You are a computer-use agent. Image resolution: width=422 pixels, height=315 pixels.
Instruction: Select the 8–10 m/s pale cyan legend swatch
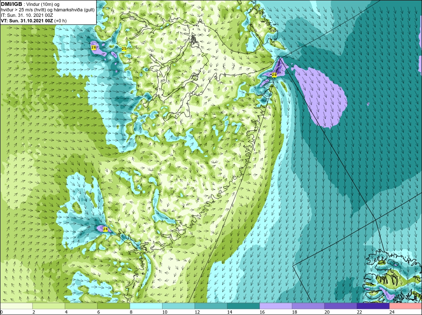click(x=146, y=306)
